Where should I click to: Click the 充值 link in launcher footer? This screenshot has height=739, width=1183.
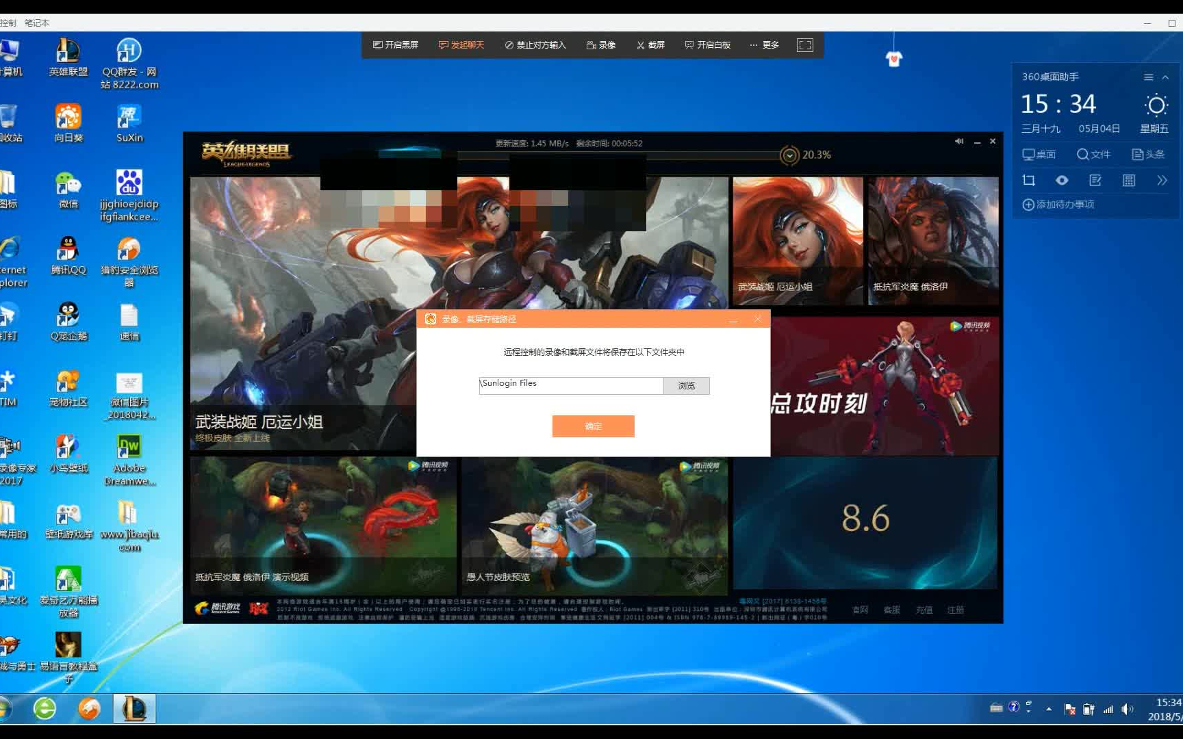pos(924,610)
